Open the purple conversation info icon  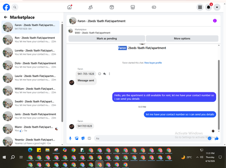[x=215, y=21]
